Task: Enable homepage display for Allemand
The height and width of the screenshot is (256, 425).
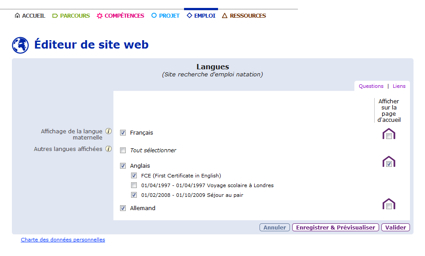Action: point(389,206)
